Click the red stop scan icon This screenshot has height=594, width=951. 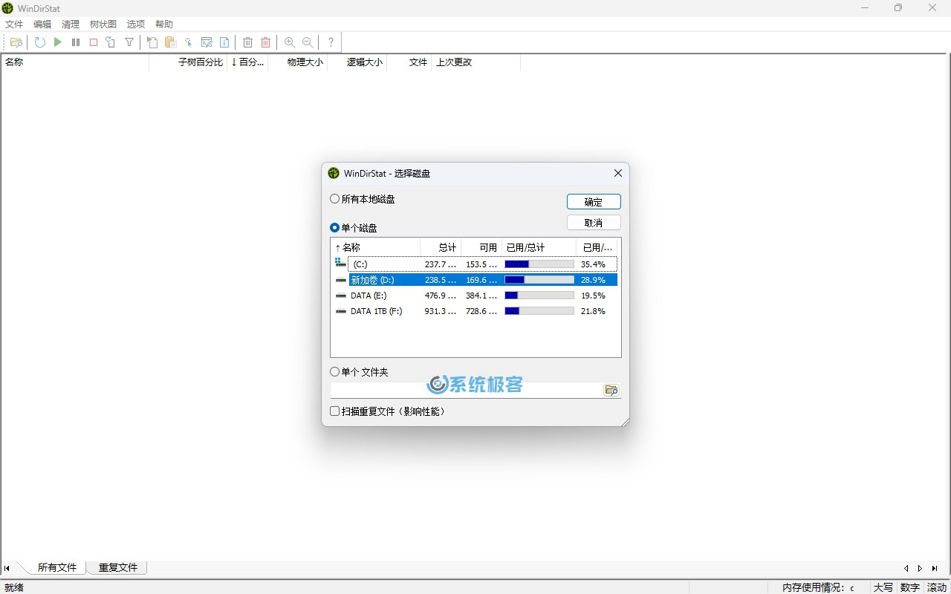pos(94,42)
